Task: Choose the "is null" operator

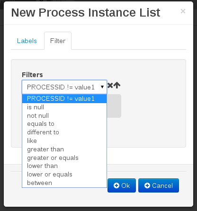Action: [x=64, y=107]
